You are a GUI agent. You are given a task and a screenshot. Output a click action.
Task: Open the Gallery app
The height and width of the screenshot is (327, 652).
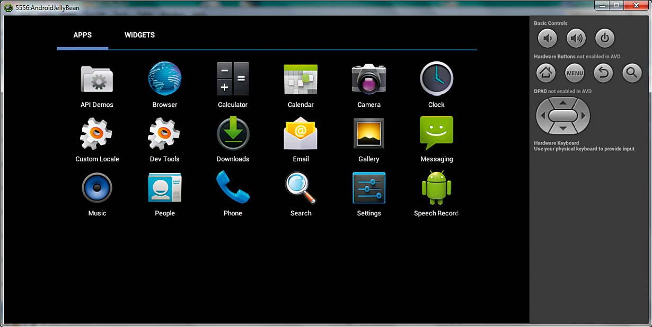click(x=368, y=140)
